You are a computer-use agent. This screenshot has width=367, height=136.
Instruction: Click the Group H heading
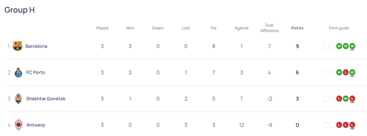point(20,10)
